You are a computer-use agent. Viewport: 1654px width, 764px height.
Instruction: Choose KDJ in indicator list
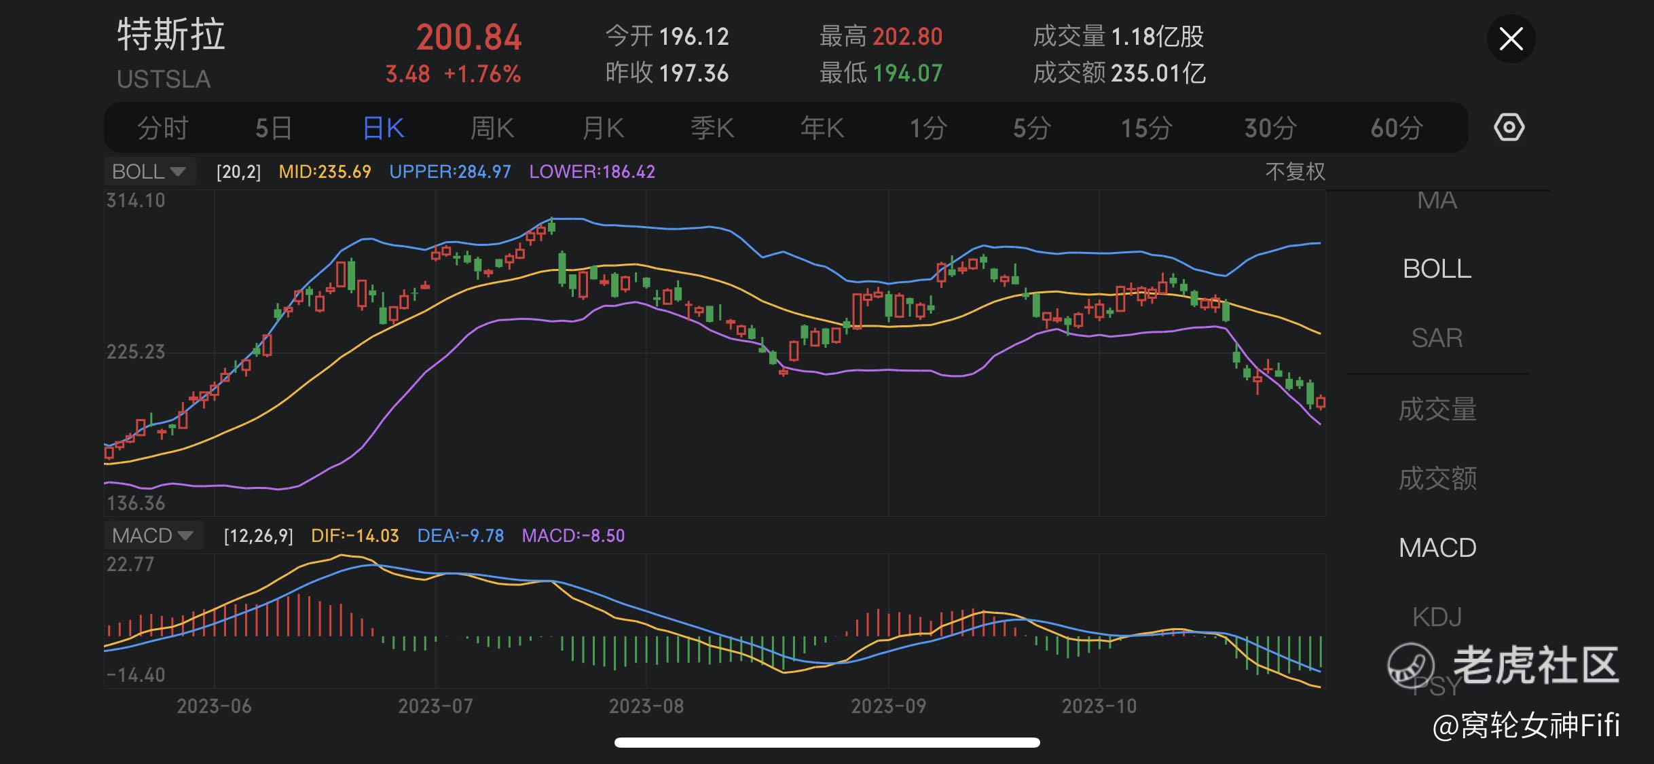coord(1437,617)
